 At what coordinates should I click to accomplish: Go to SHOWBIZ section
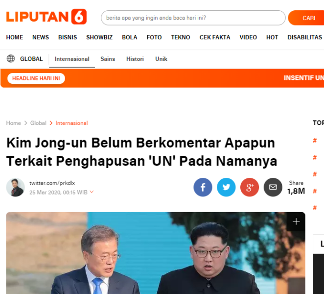(x=99, y=37)
